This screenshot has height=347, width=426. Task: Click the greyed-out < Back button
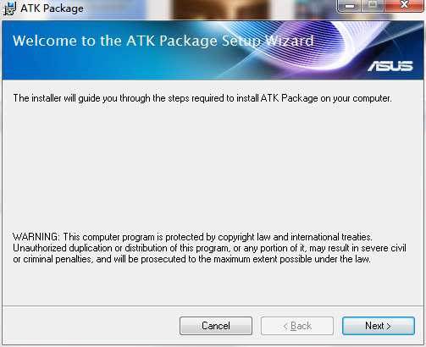click(297, 326)
